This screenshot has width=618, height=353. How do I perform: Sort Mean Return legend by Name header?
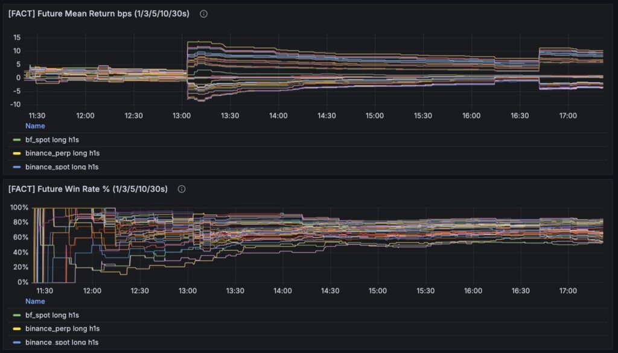pyautogui.click(x=35, y=126)
